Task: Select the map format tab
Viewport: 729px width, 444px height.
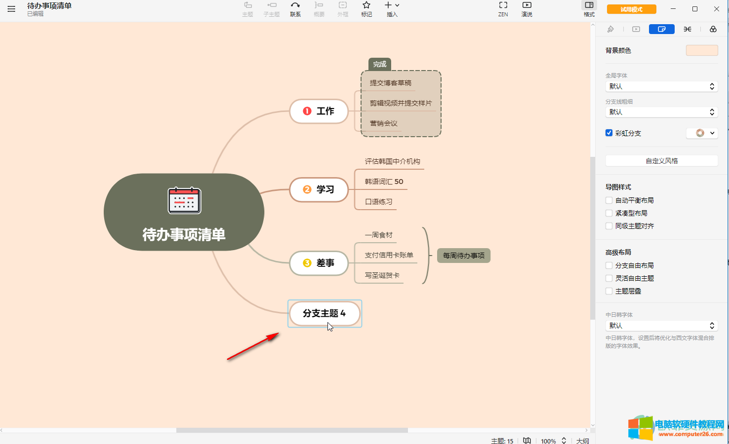Action: (662, 29)
